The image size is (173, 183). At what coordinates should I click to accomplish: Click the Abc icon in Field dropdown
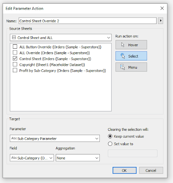point(14,158)
